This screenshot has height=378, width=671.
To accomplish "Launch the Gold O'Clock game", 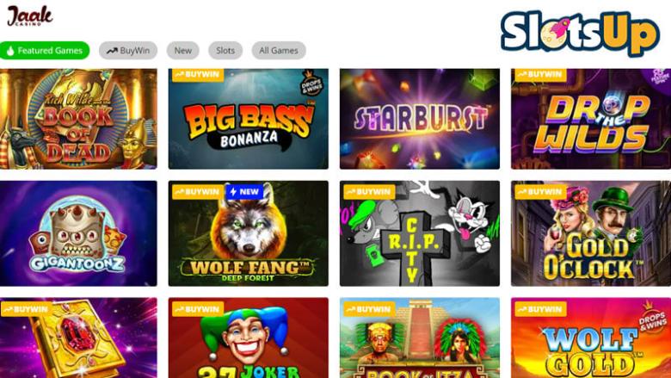I will 591,233.
